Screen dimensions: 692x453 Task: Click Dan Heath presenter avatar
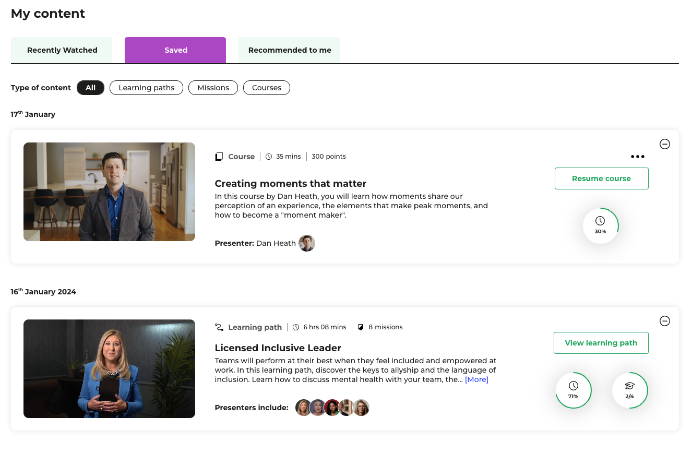click(x=307, y=243)
